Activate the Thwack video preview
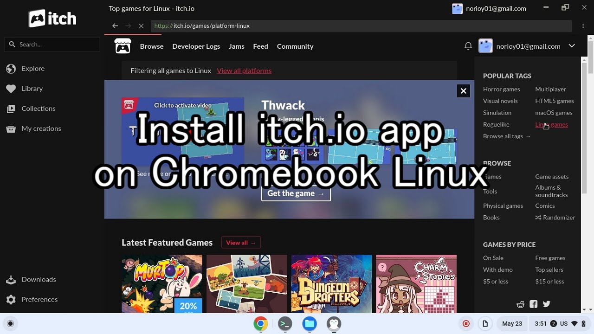Viewport: 594px width, 334px height. pyautogui.click(x=183, y=131)
